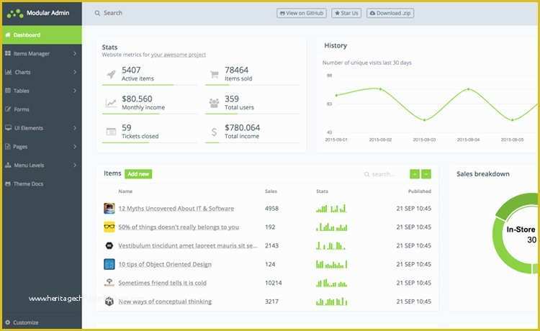
Task: Expand the Items Manager submenu arrow
Action: pyautogui.click(x=75, y=53)
